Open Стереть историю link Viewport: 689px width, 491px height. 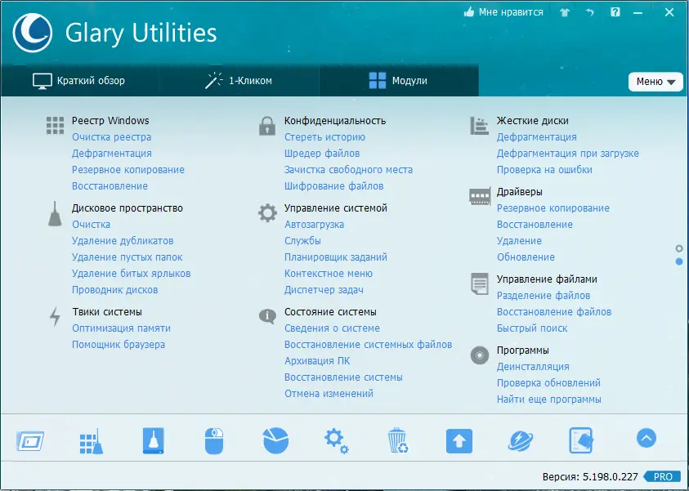(324, 137)
